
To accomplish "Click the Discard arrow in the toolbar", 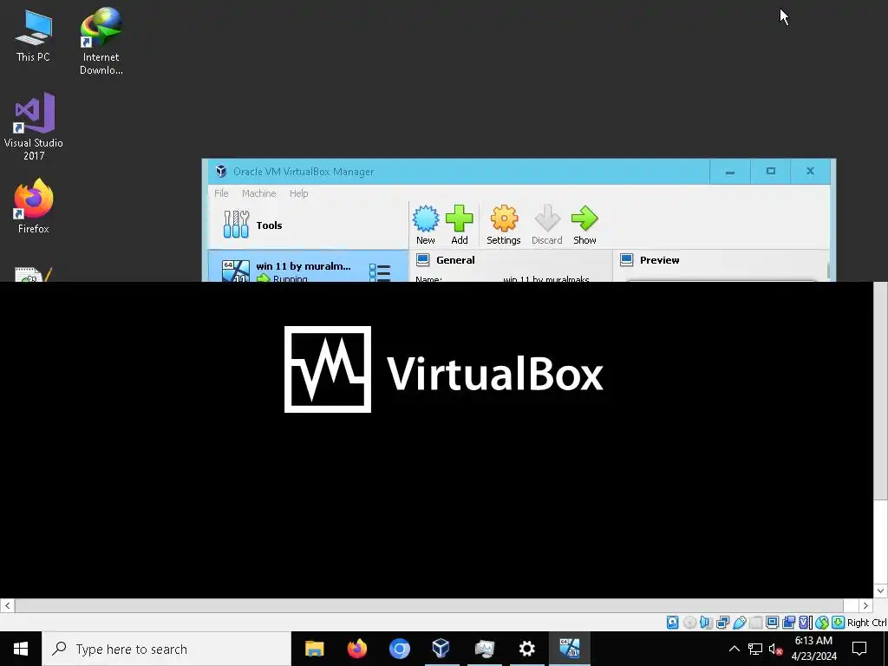I will 546,225.
